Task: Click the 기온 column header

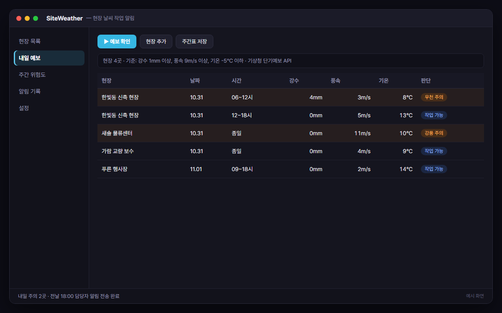Action: click(x=384, y=81)
